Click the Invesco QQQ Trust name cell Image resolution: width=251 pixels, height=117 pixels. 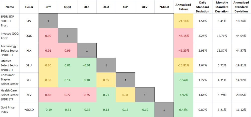9,36
